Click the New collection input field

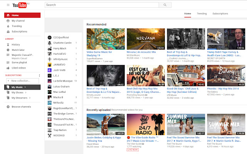[22, 81]
